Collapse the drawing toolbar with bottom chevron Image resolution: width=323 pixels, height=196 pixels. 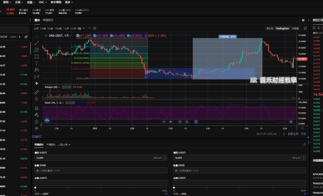pos(37,137)
